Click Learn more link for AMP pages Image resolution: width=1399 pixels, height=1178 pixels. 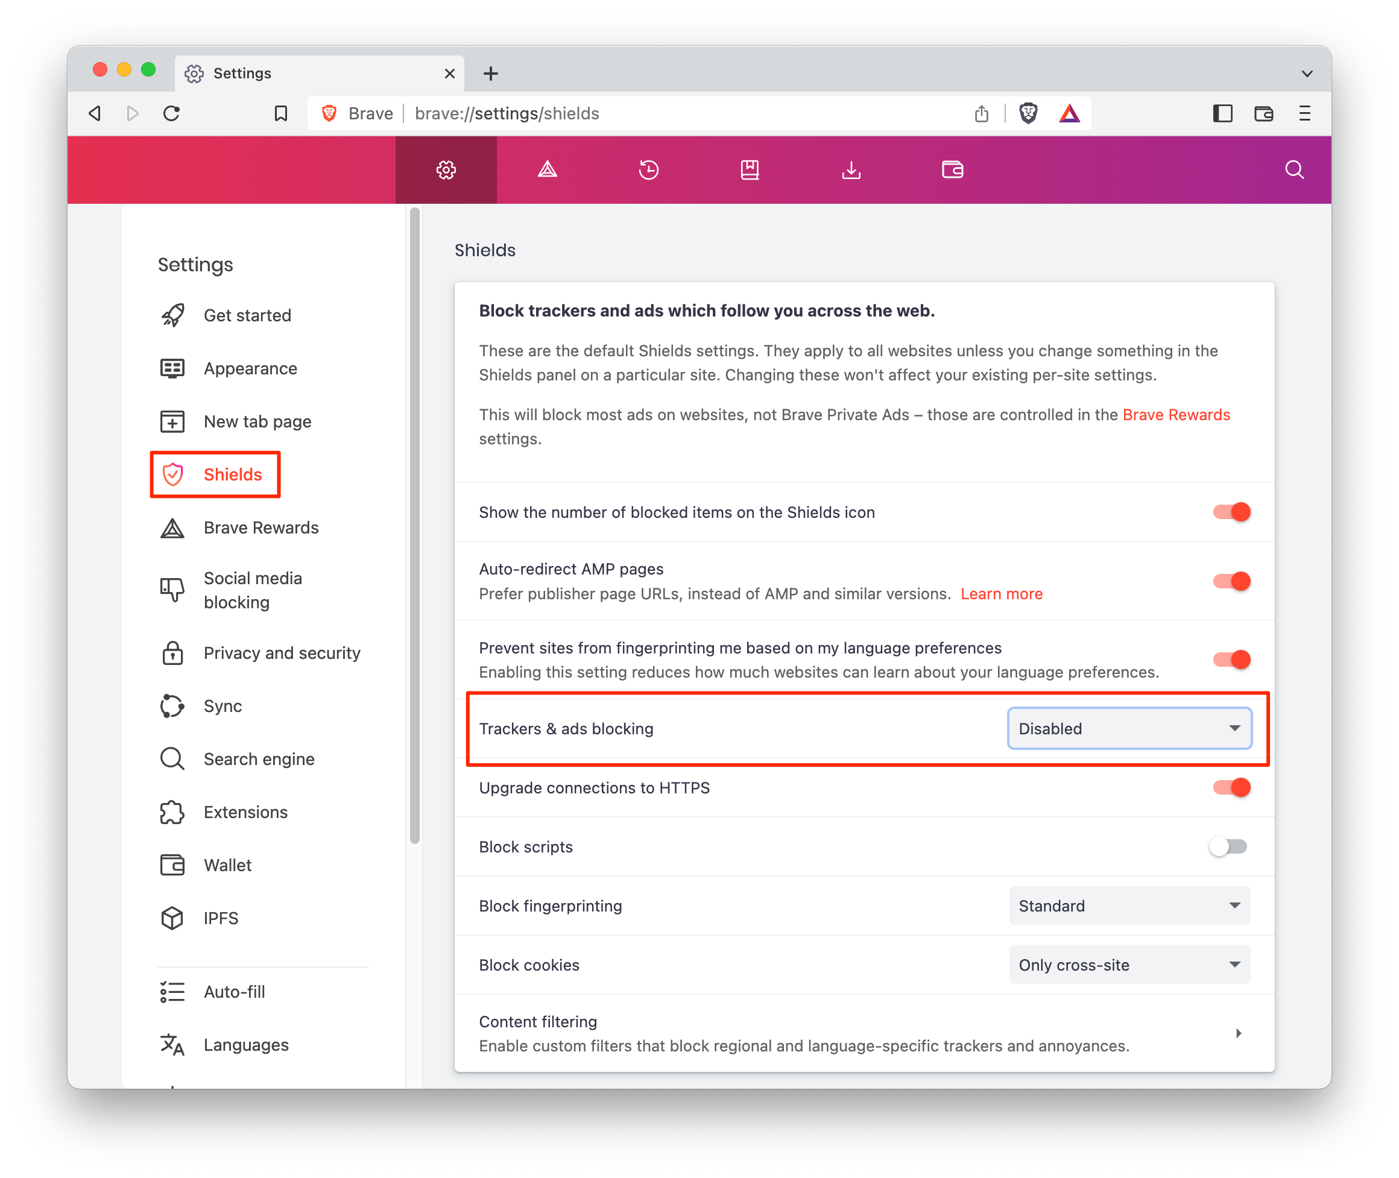click(1001, 594)
